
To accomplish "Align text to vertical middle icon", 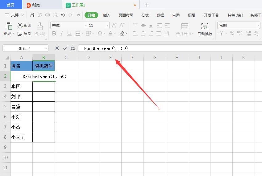I will pyautogui.click(x=143, y=25).
